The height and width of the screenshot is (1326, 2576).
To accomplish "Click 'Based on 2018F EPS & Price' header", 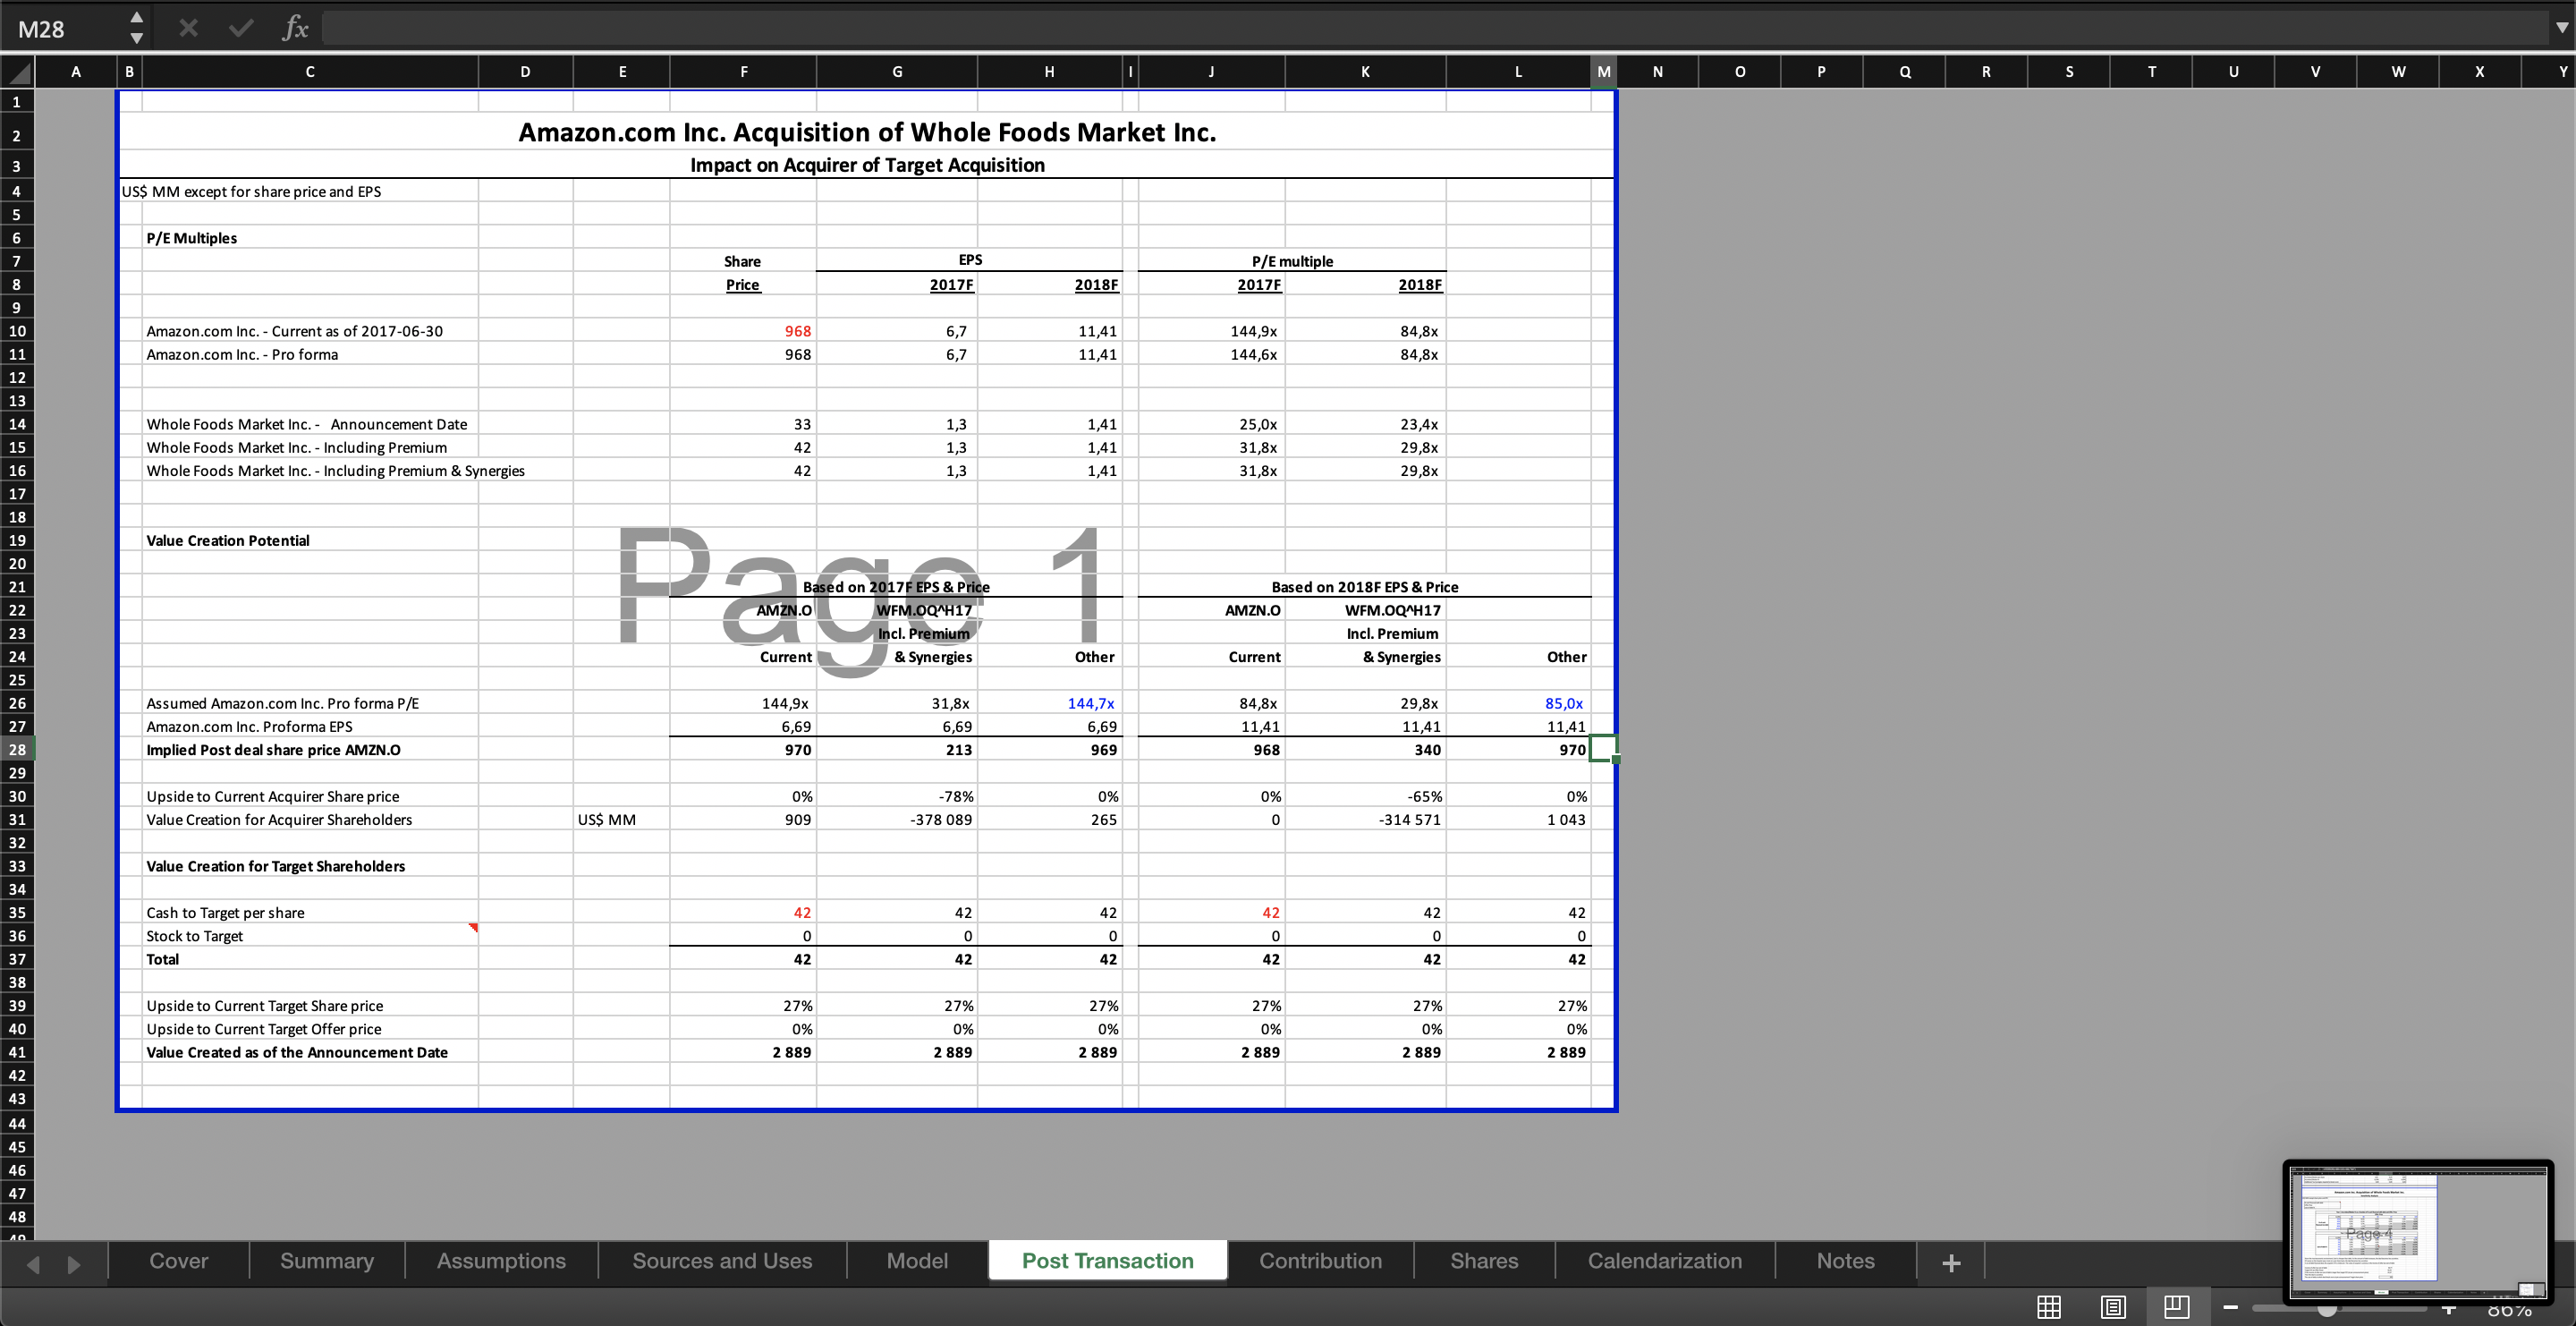I will point(1364,587).
